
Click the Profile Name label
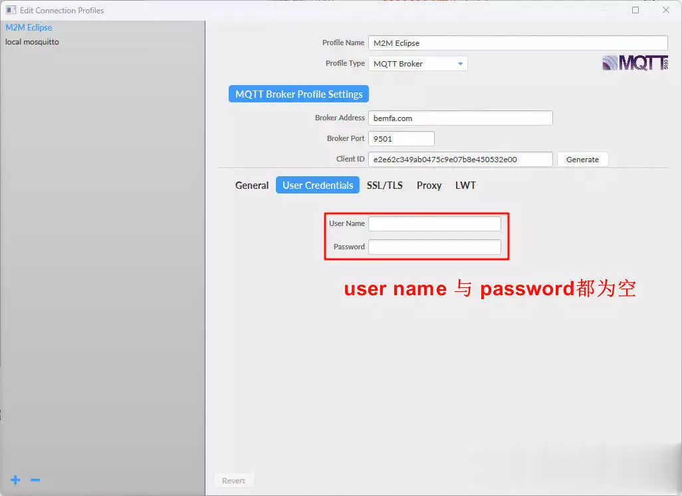click(343, 43)
